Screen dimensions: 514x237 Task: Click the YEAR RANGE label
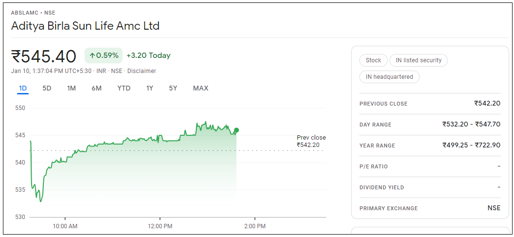pos(377,146)
